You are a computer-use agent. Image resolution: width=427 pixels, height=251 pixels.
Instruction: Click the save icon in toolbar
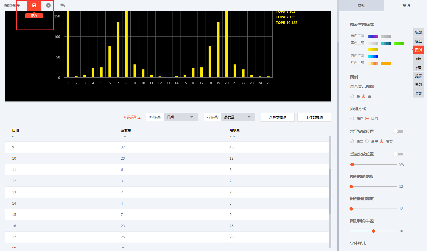click(x=34, y=5)
